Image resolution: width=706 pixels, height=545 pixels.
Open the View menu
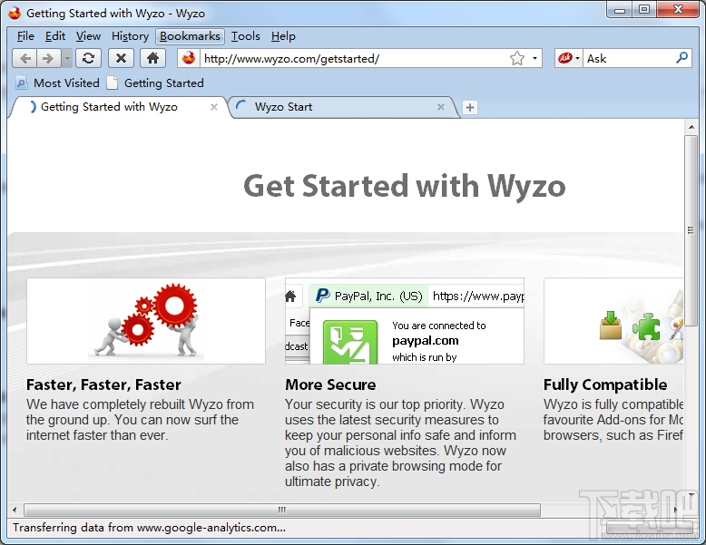88,36
